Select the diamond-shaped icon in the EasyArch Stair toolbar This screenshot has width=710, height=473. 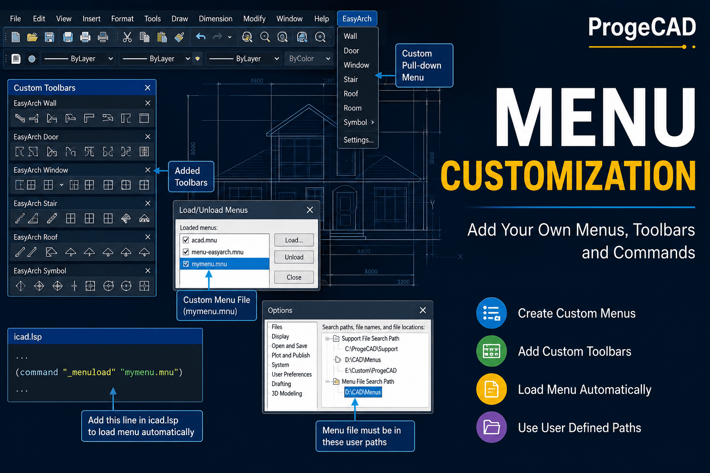tap(126, 218)
